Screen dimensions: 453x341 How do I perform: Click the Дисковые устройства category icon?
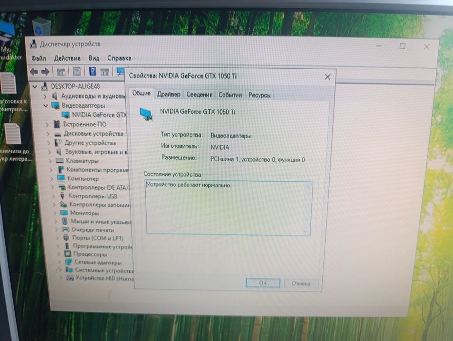(58, 134)
